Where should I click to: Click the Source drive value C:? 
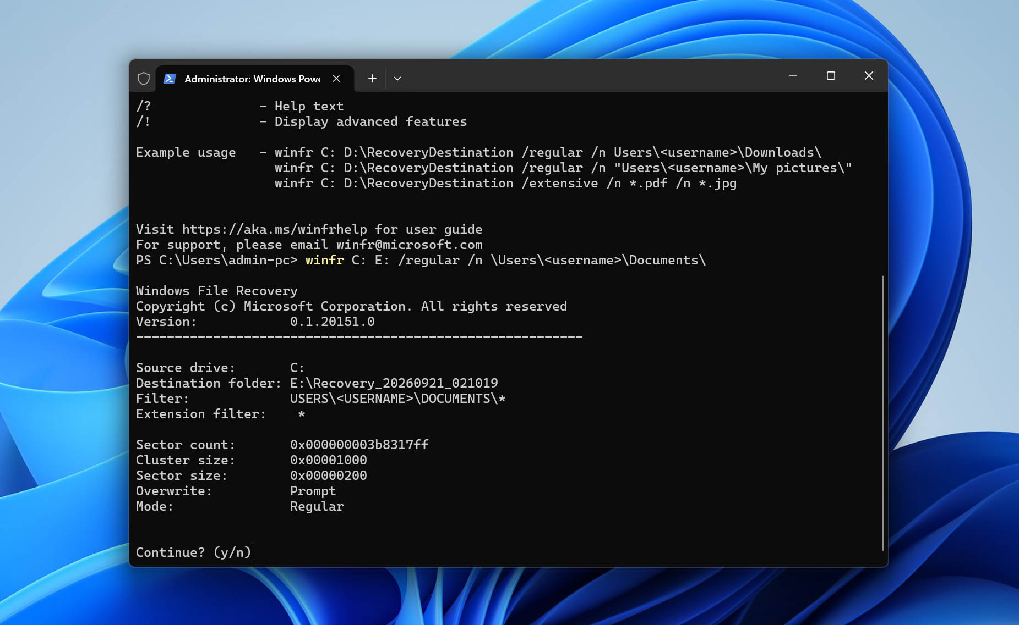pyautogui.click(x=297, y=368)
